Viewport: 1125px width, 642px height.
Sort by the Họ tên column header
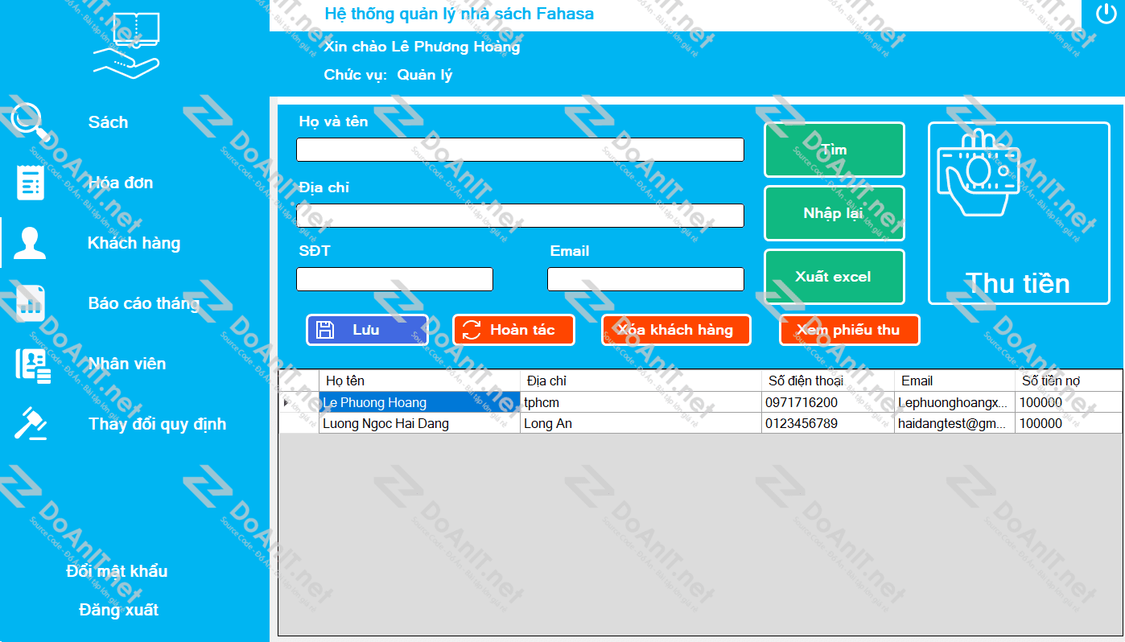(x=420, y=381)
